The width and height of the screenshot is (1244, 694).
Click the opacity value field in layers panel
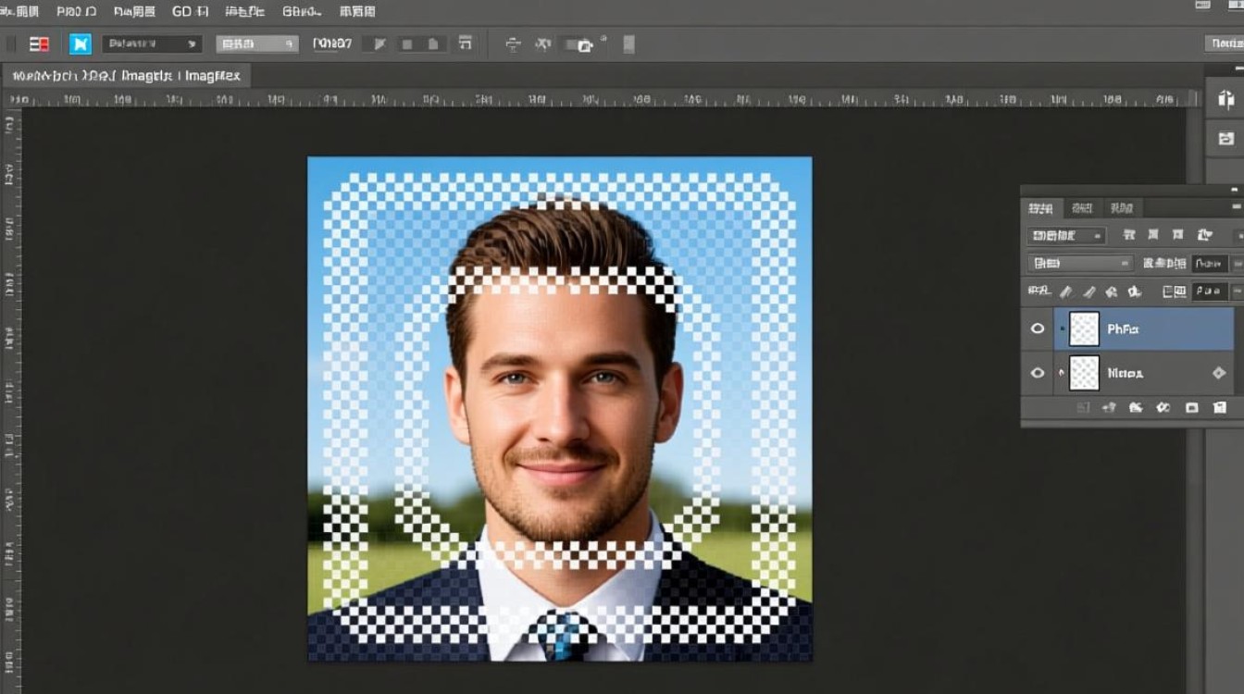(x=1210, y=264)
